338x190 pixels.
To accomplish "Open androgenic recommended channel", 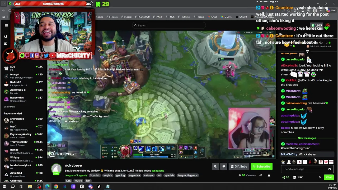I will pos(23,120).
